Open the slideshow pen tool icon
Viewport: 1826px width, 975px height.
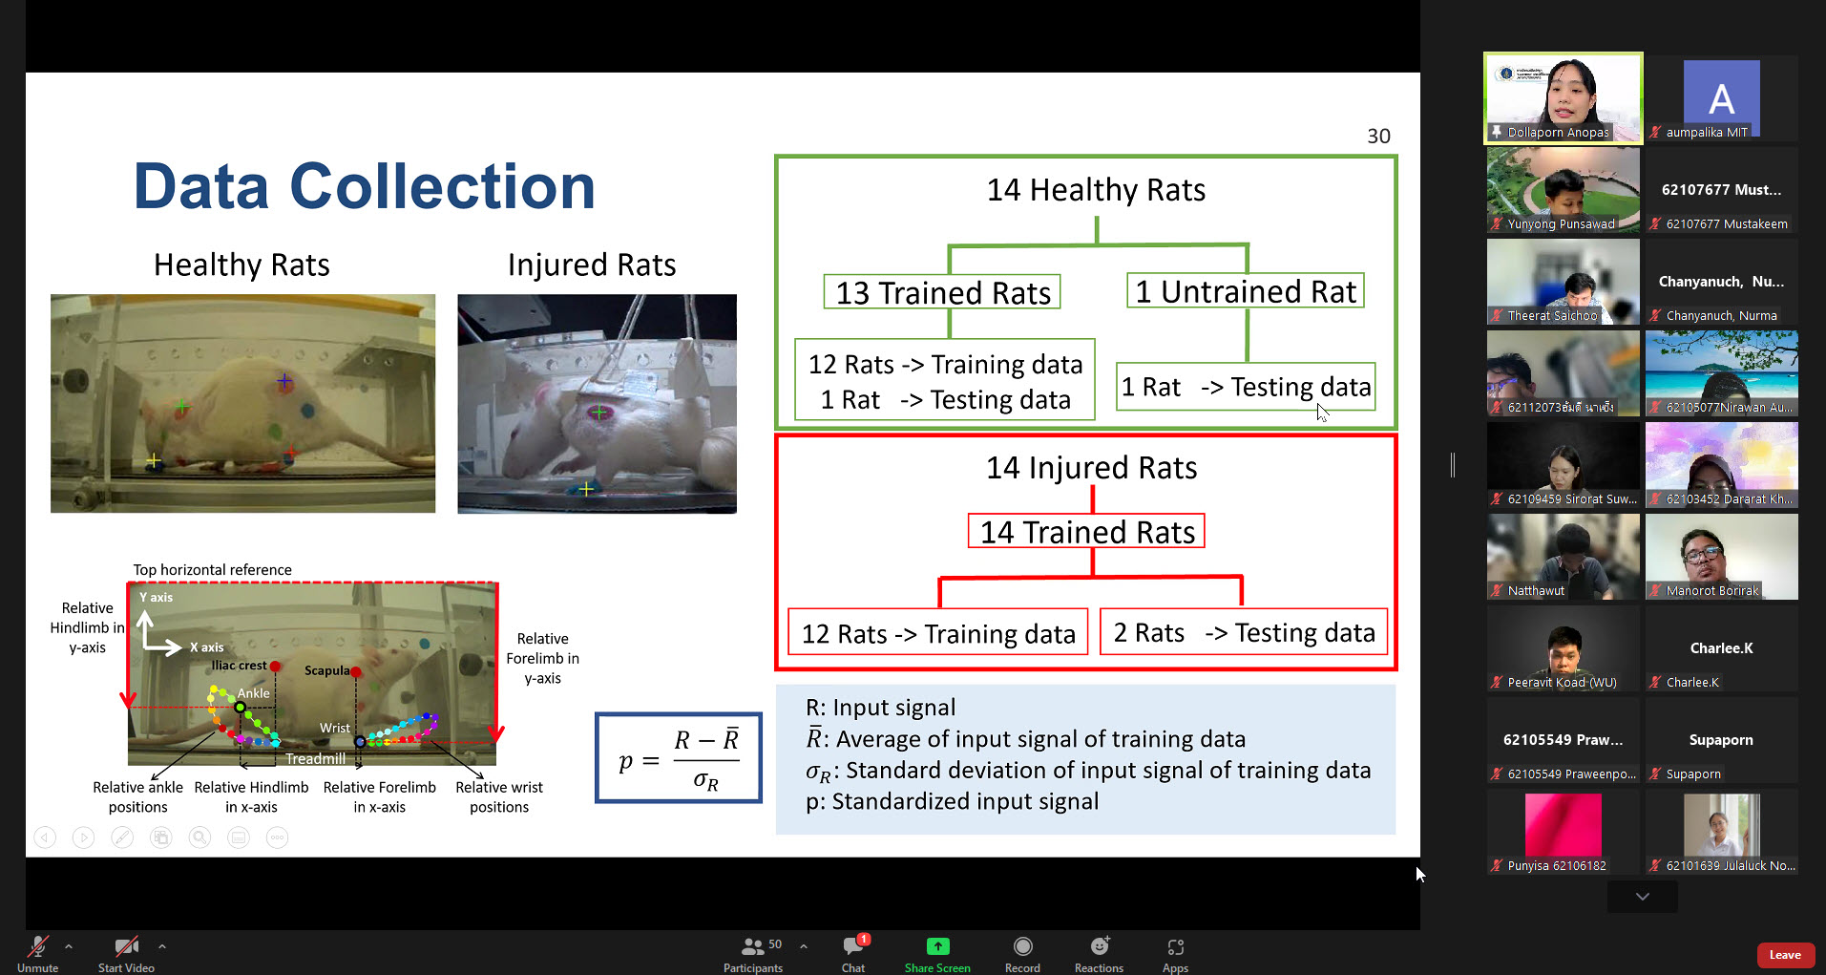[122, 837]
